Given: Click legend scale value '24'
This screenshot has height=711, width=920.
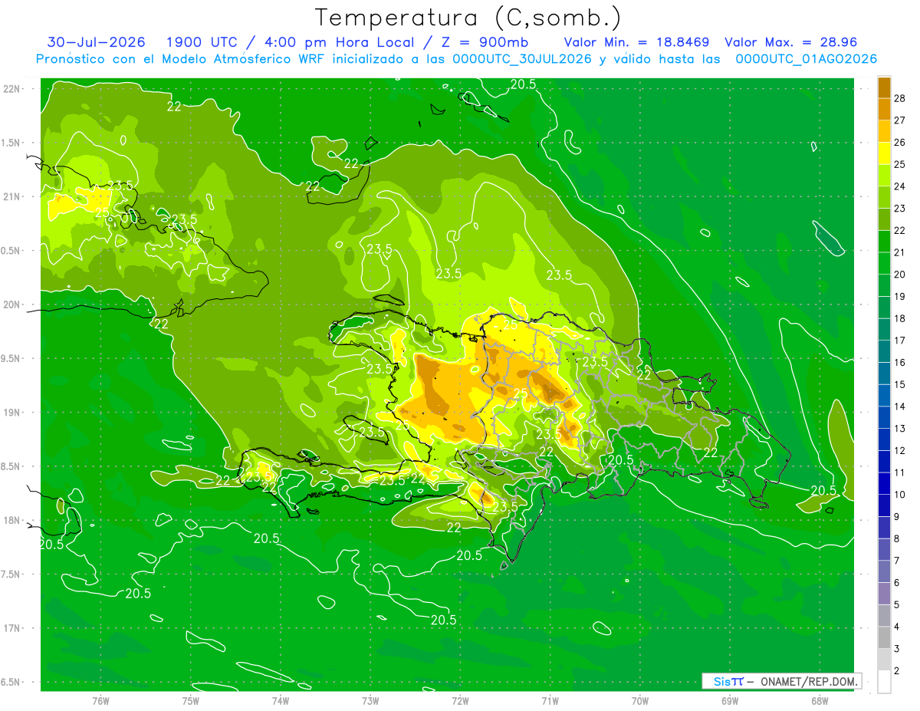Looking at the screenshot, I should tap(900, 186).
